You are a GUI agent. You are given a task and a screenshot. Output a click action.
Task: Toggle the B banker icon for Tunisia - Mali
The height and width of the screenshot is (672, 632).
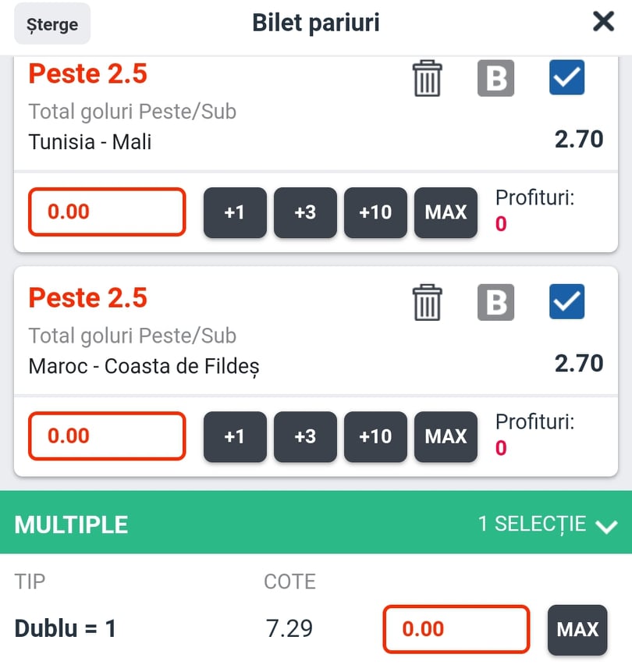click(x=495, y=78)
